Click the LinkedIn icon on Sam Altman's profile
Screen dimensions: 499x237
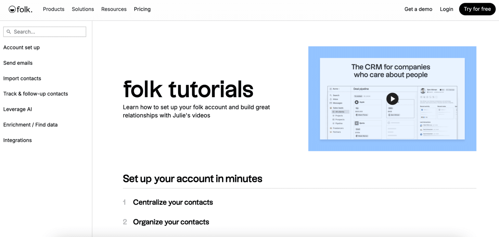tap(424, 97)
